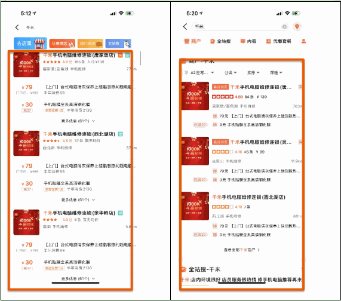The height and width of the screenshot is (301, 341).
Task: Open 千米手机电脑维修连锁(西北湖店) title, left screen
Action: pos(79,134)
